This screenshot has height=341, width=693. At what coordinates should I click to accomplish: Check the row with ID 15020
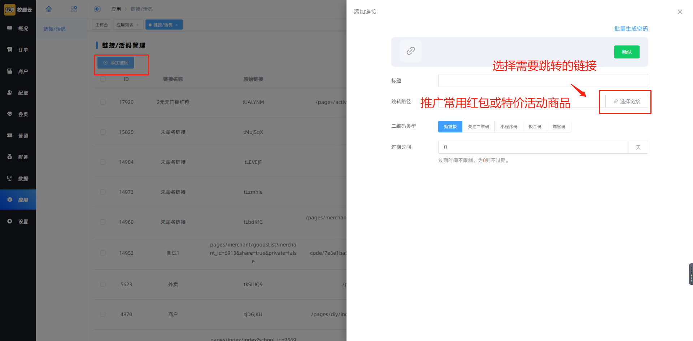click(x=103, y=132)
